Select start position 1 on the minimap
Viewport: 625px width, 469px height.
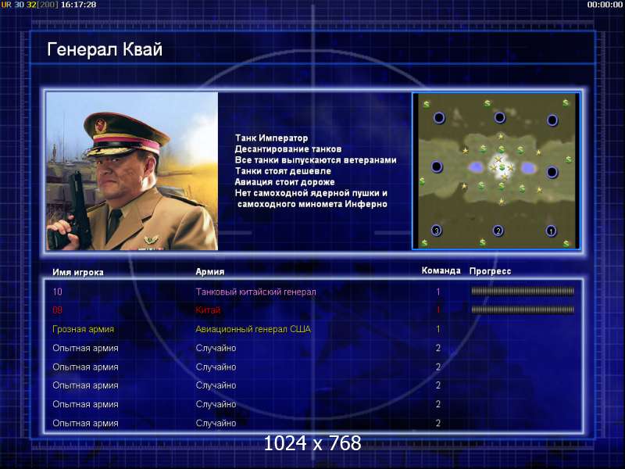click(x=552, y=231)
